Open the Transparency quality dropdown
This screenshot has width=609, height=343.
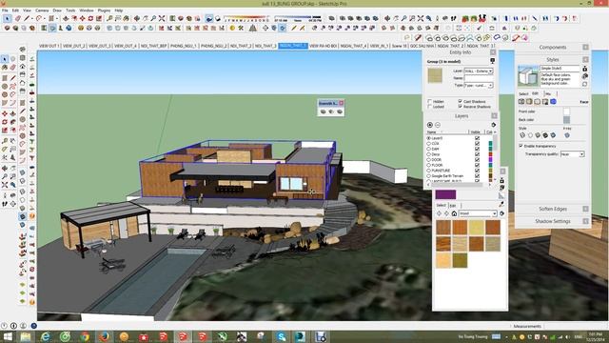tap(573, 154)
